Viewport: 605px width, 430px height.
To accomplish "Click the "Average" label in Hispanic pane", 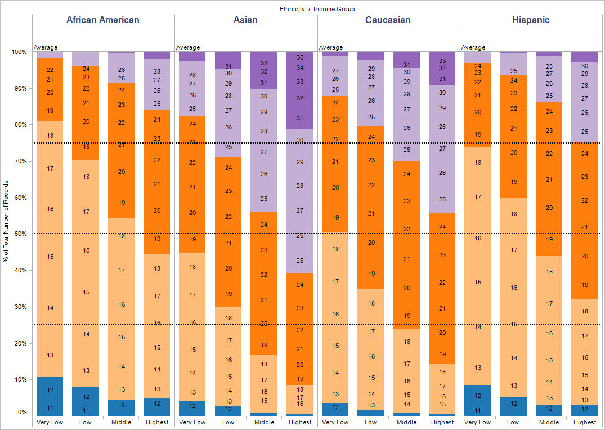I will (x=473, y=48).
